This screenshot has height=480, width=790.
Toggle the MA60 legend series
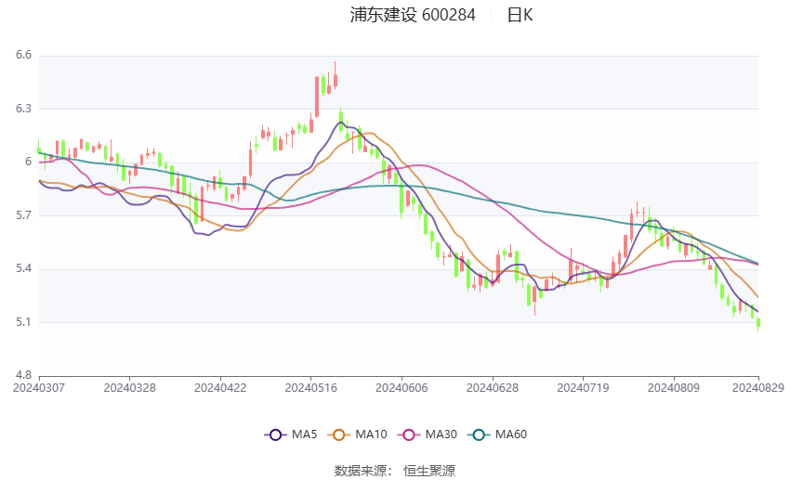(497, 435)
